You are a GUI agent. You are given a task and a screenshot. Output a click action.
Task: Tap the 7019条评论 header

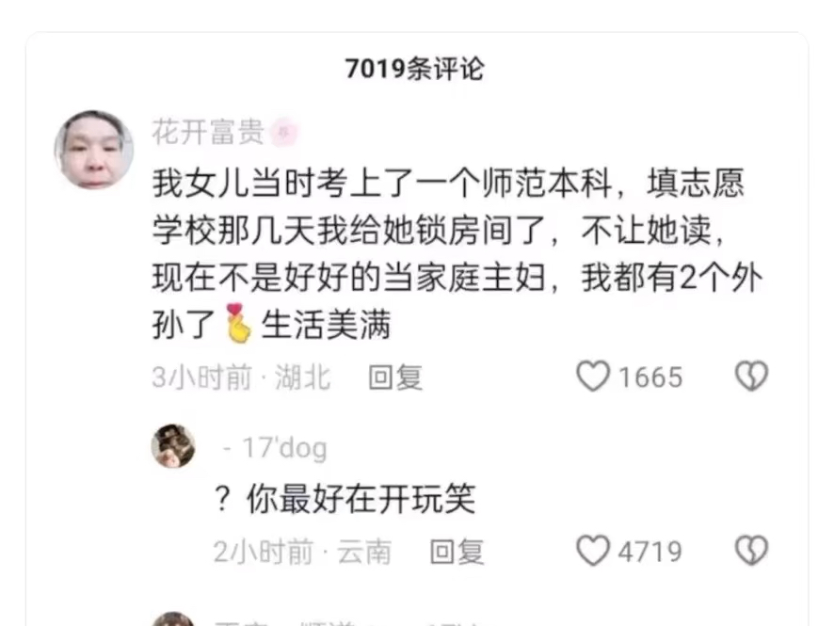click(x=414, y=69)
